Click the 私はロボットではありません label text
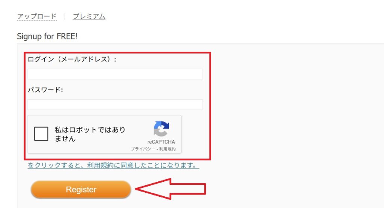 click(x=90, y=134)
